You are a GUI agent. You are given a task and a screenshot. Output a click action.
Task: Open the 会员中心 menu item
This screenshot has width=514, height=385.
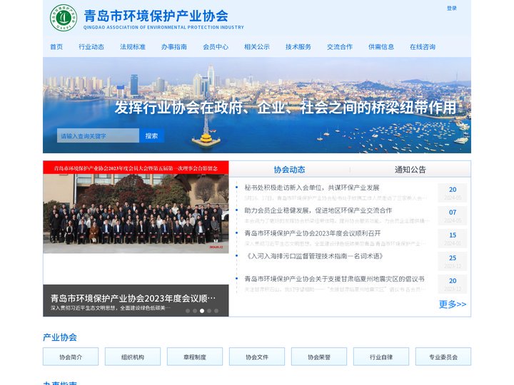click(216, 47)
